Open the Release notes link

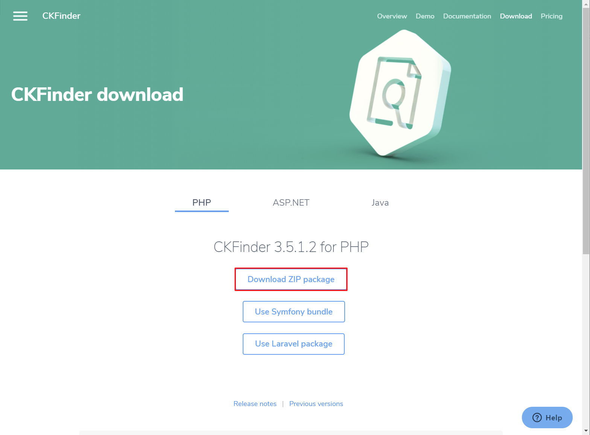coord(255,404)
